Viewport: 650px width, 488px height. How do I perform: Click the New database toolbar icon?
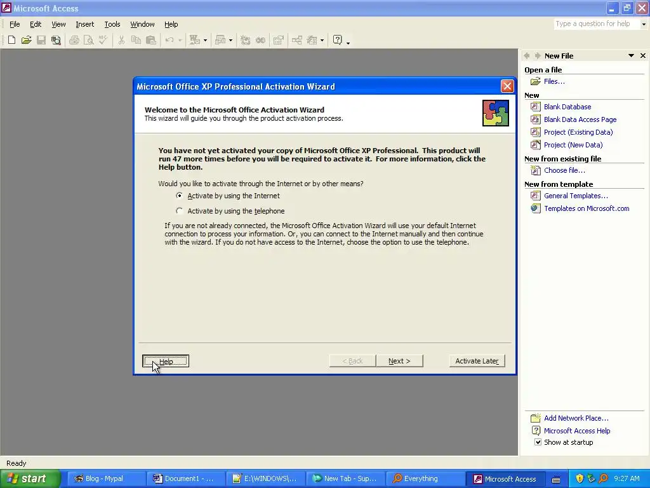(x=11, y=40)
